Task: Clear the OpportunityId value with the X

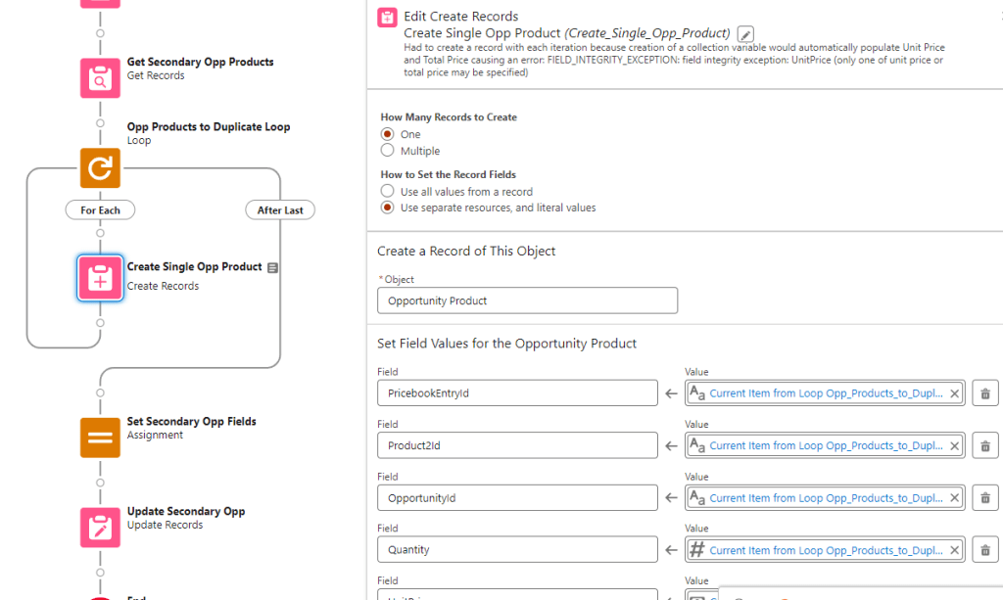Action: [955, 498]
